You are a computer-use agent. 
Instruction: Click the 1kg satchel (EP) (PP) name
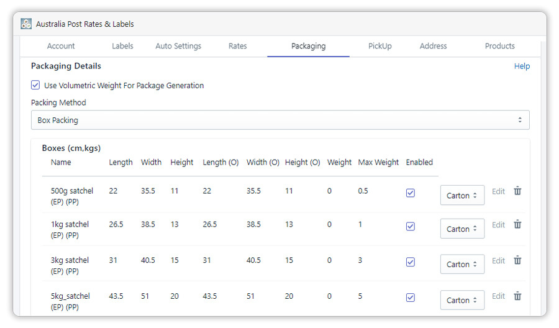[70, 230]
